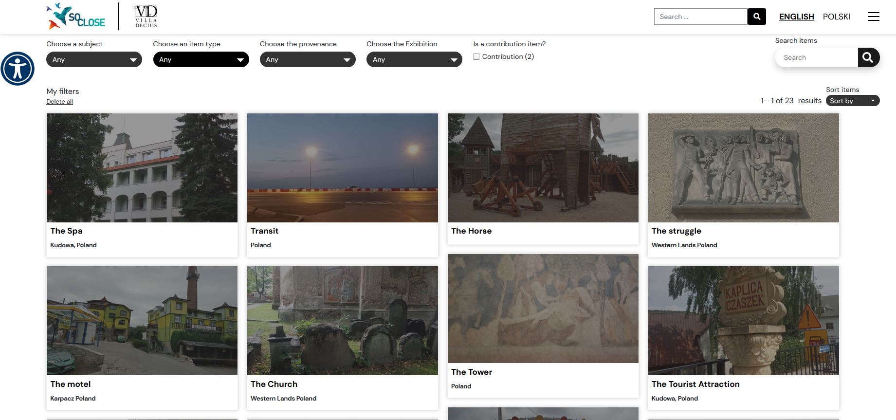Tick the Contribution (2) checkbox
Image resolution: width=896 pixels, height=420 pixels.
(476, 57)
